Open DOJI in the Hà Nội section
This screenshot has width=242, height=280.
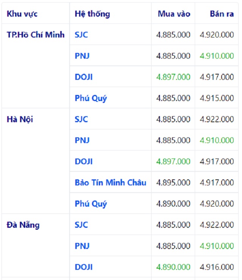(x=84, y=162)
